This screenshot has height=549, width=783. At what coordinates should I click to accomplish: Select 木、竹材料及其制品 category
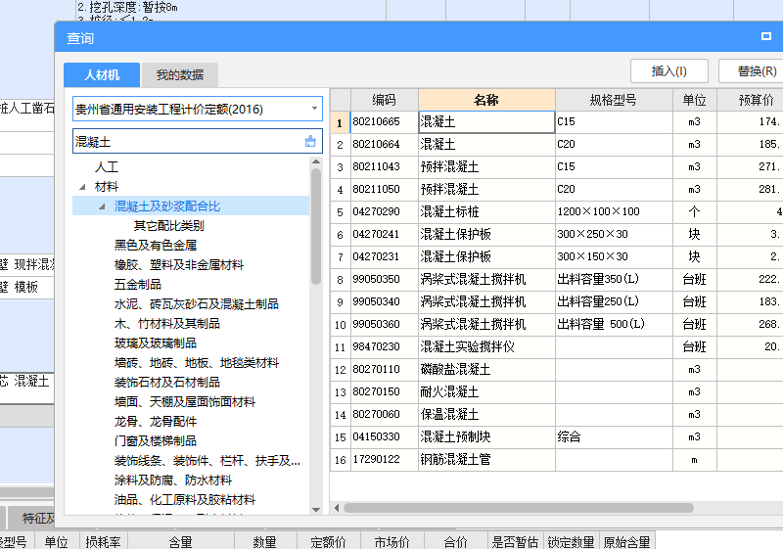coord(166,323)
